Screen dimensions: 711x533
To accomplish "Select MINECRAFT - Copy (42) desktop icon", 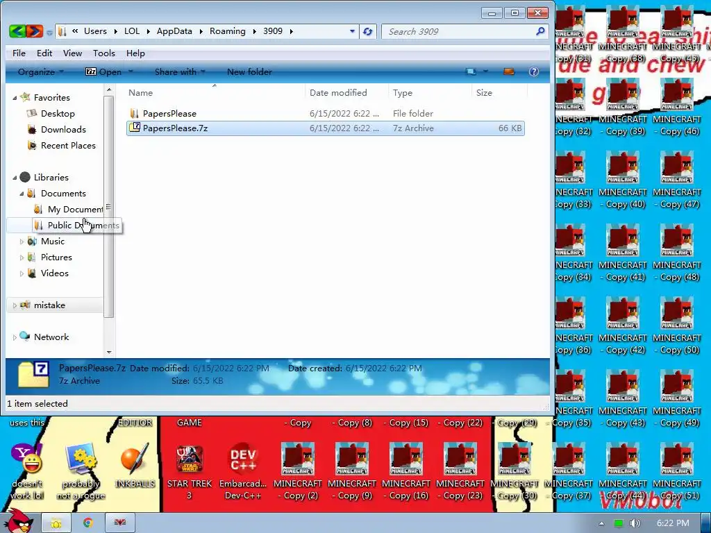I will (623, 325).
